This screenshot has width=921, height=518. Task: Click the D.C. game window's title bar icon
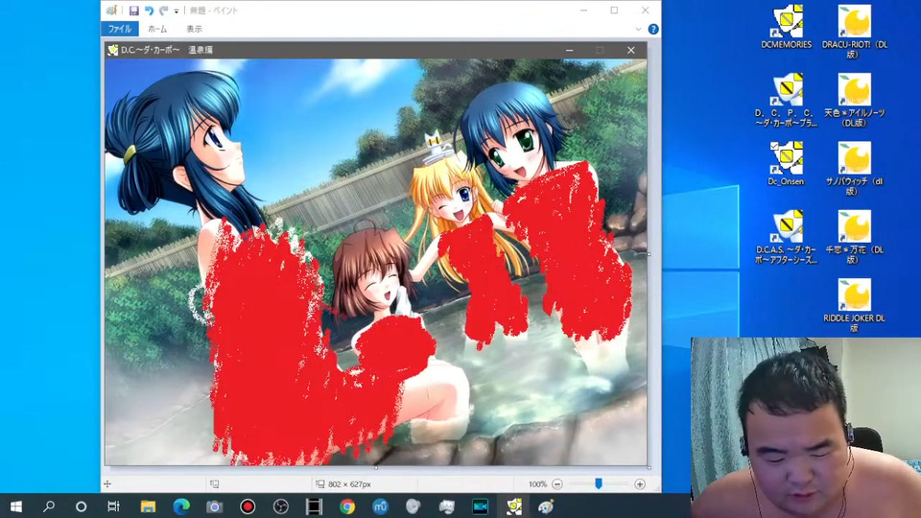tap(112, 51)
